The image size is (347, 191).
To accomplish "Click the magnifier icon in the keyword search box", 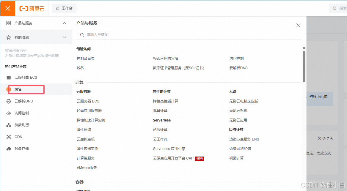I will (x=82, y=35).
